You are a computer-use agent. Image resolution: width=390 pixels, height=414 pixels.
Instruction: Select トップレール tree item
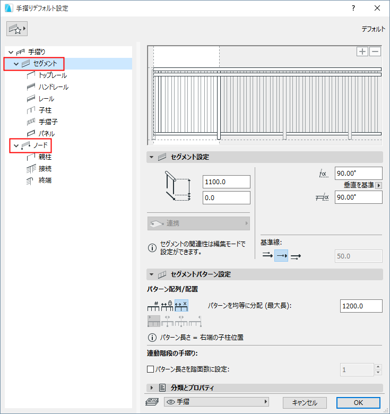(x=53, y=75)
